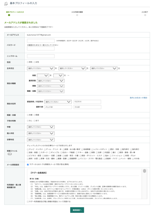Check the 音楽・映画 genre box

tap(28, 152)
